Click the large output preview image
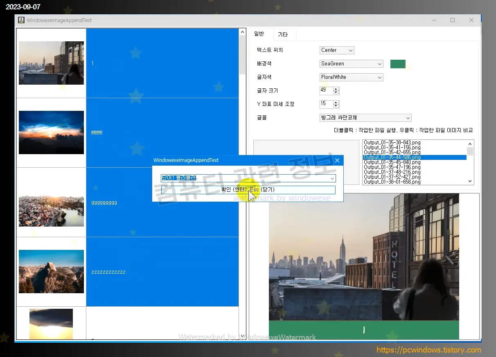 (364, 266)
